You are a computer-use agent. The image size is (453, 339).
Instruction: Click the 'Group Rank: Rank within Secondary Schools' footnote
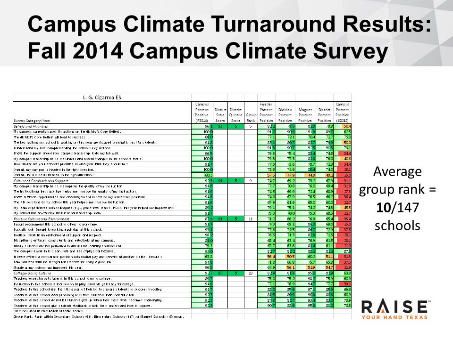99,316
